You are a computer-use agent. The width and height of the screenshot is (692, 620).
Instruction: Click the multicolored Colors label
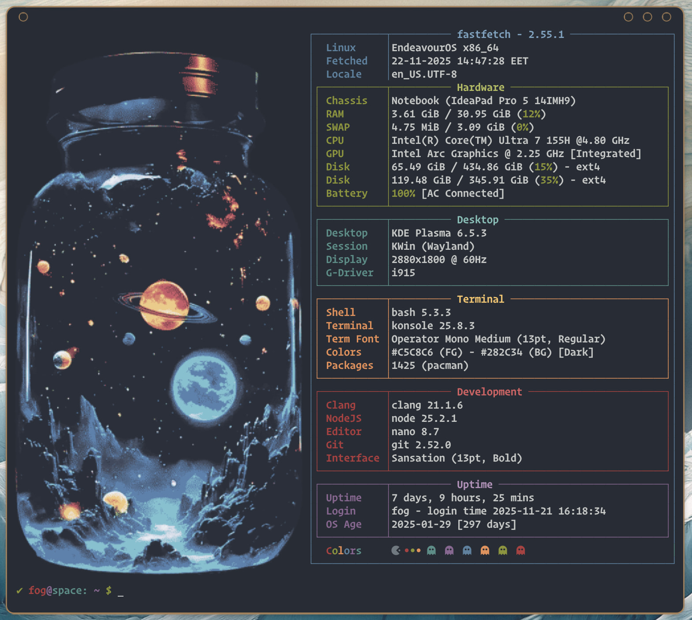tap(343, 551)
